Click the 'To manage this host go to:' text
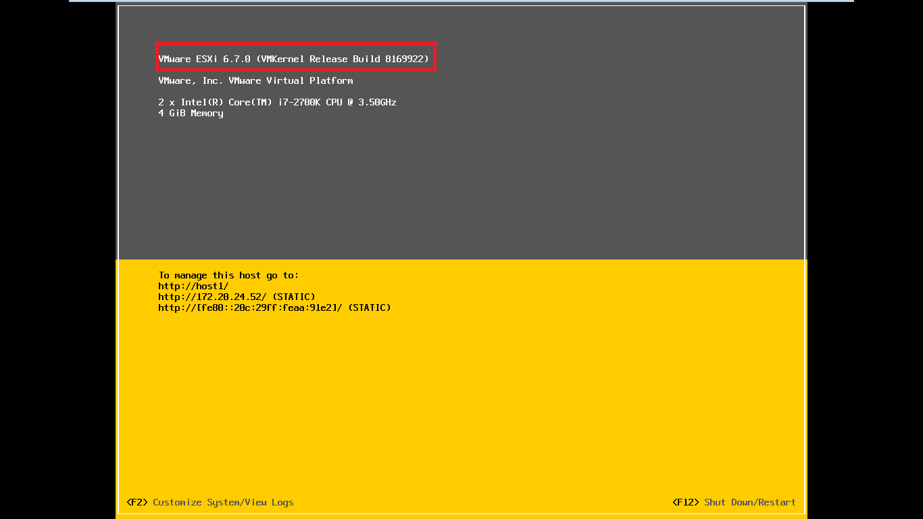The image size is (923, 519). pos(228,275)
